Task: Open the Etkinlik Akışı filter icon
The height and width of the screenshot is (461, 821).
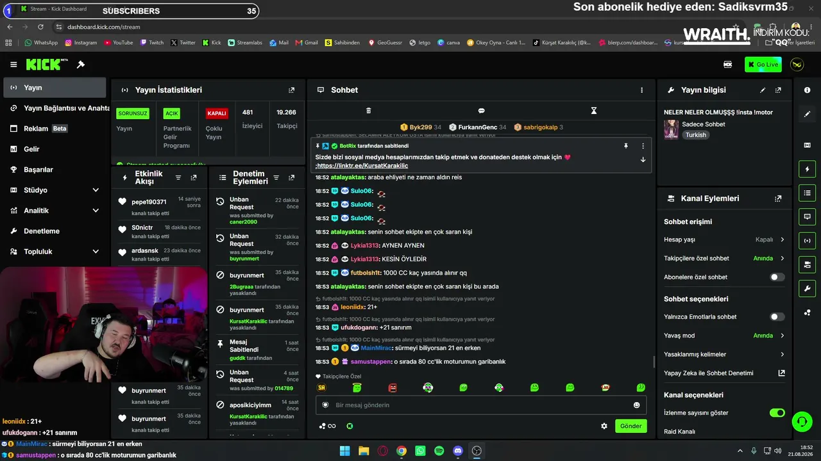Action: click(178, 177)
